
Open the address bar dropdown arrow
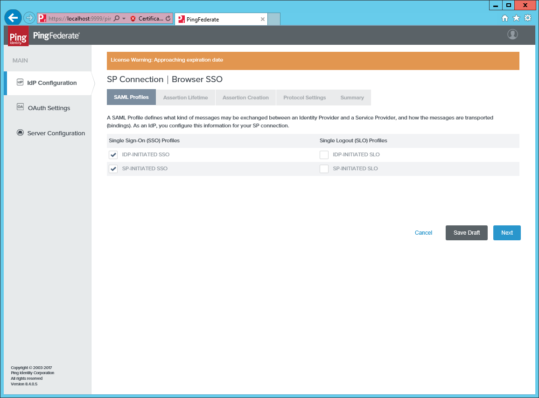click(124, 18)
